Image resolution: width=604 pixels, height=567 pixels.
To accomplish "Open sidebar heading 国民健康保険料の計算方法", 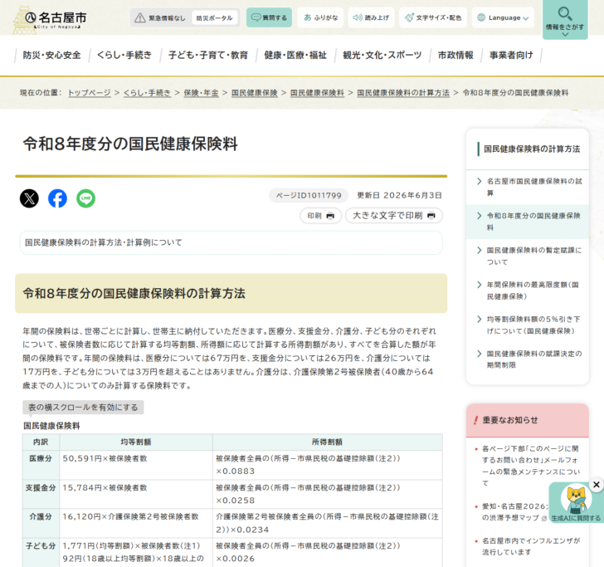I will (532, 149).
